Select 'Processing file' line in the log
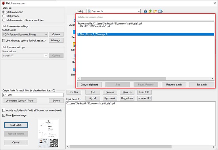 (x=110, y=23)
